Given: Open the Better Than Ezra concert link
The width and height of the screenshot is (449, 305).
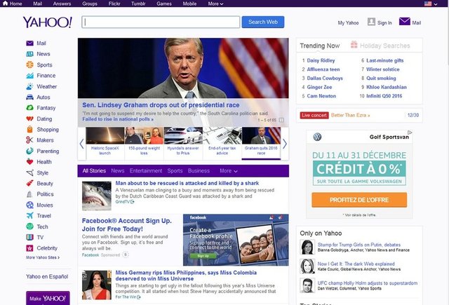Looking at the screenshot, I should pyautogui.click(x=351, y=115).
